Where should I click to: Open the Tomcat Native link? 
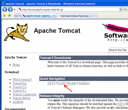(21, 98)
